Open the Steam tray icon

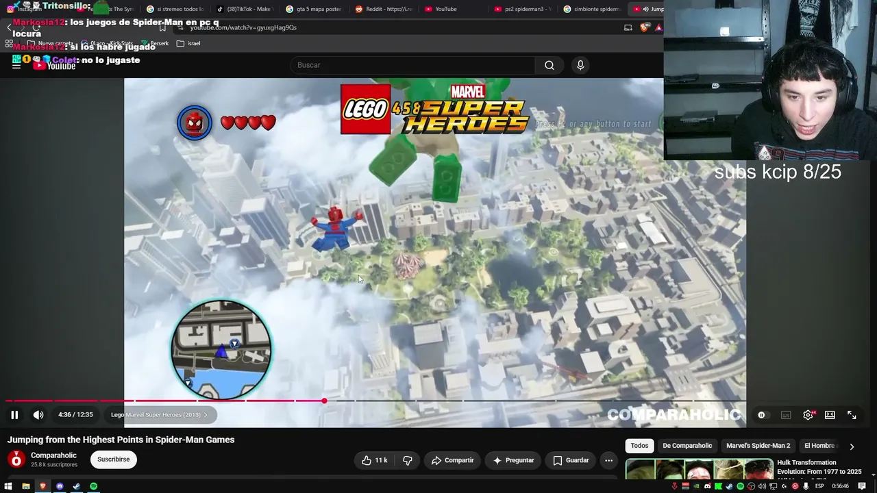(x=730, y=486)
